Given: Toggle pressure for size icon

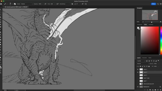Looking at the screenshot, I should [x=83, y=4].
